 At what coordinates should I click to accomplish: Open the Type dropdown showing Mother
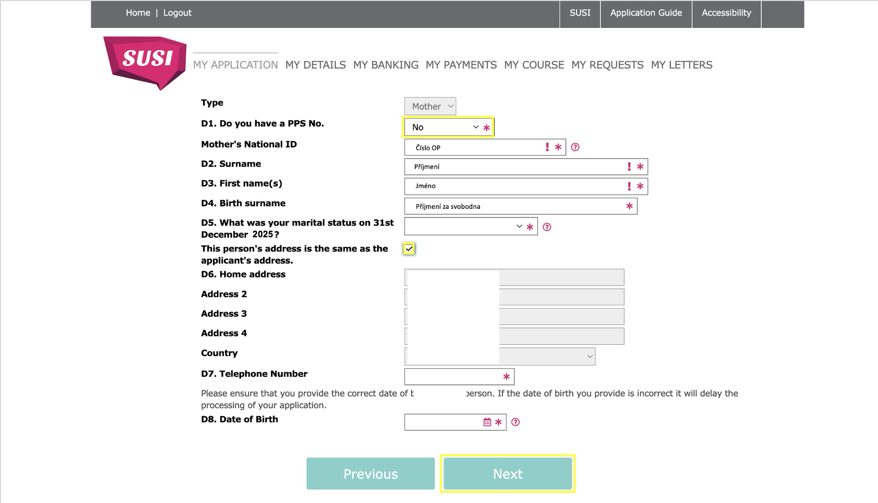(x=430, y=106)
